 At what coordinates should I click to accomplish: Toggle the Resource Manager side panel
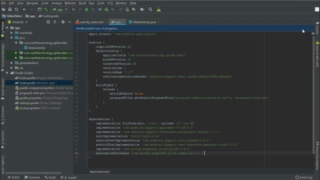[x=2, y=57]
